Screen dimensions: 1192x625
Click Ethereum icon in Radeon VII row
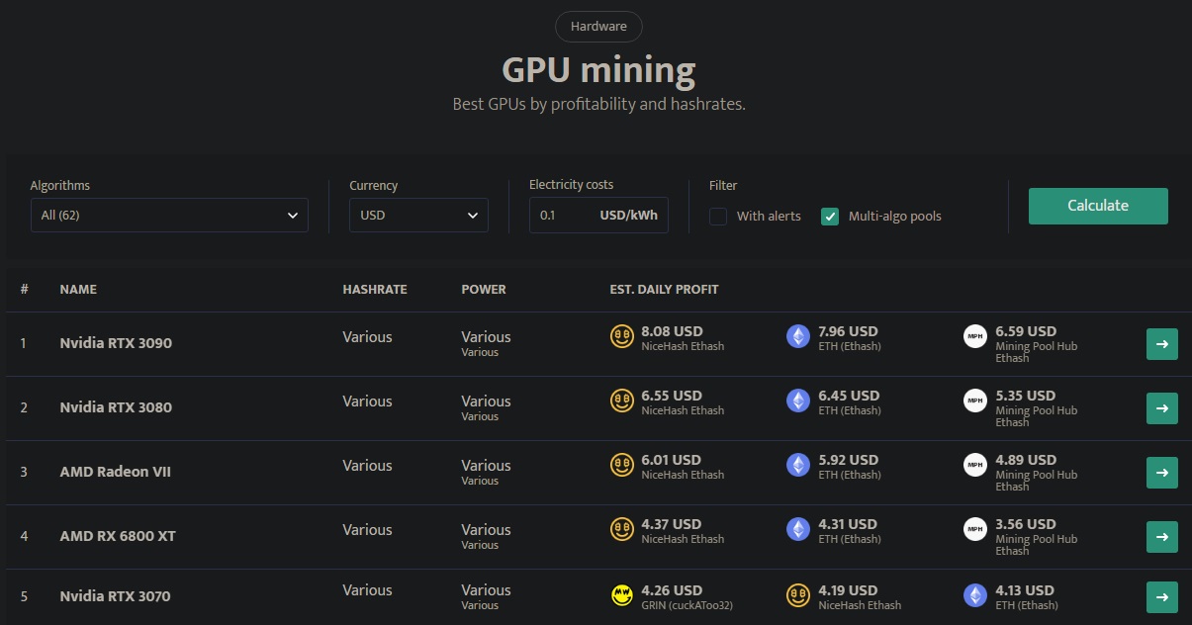[797, 465]
